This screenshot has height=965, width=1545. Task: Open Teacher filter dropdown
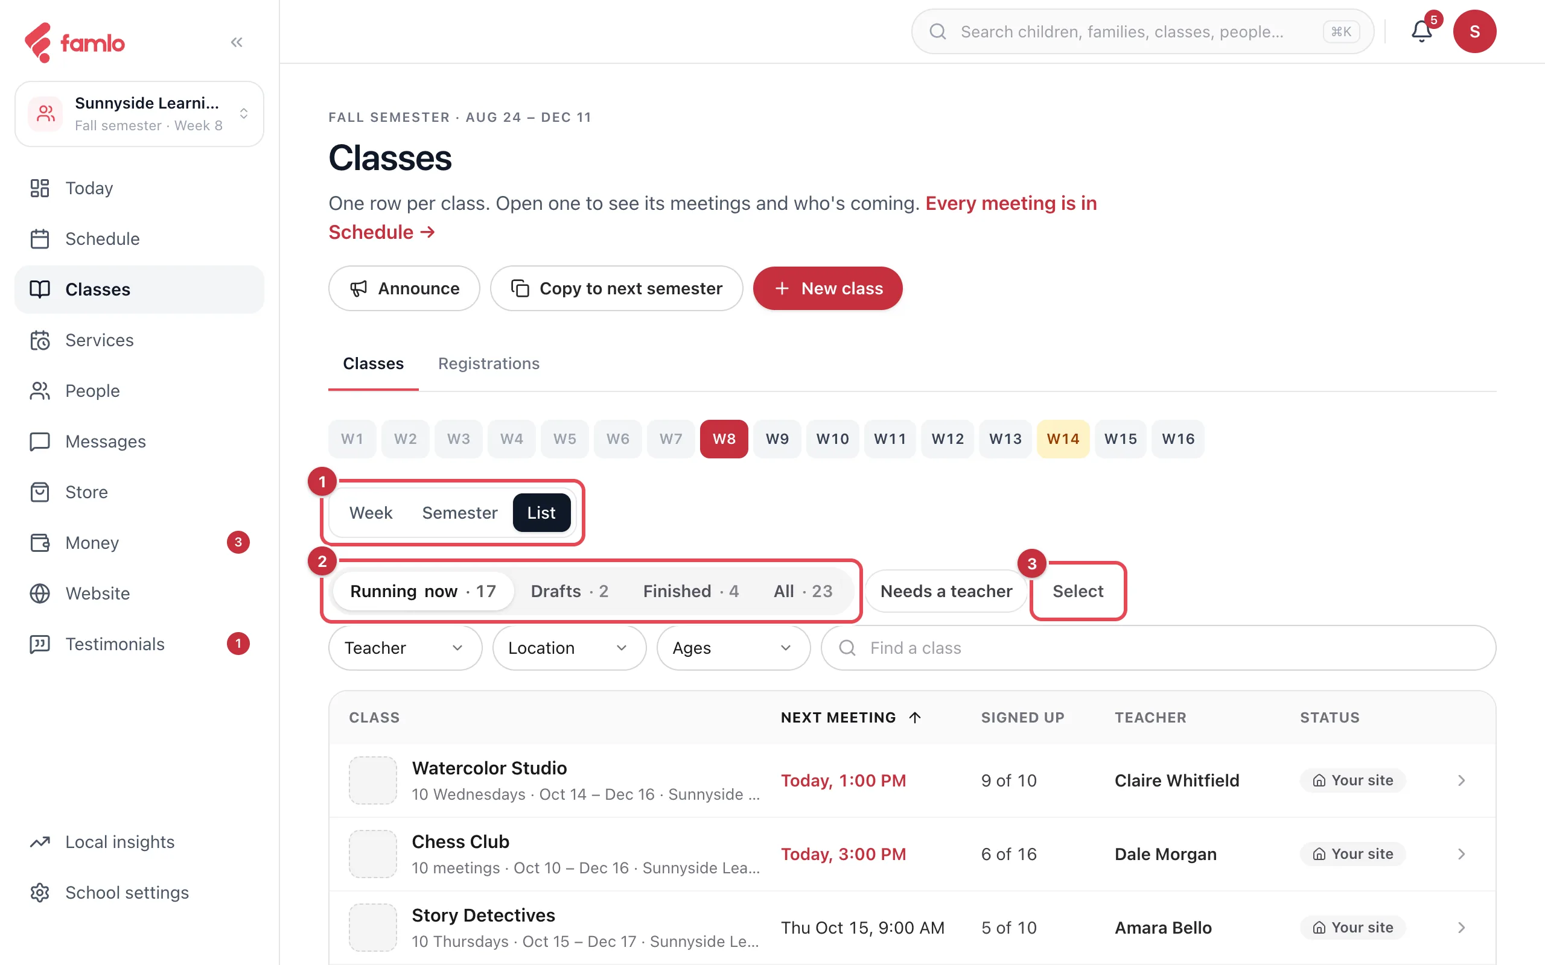coord(405,648)
